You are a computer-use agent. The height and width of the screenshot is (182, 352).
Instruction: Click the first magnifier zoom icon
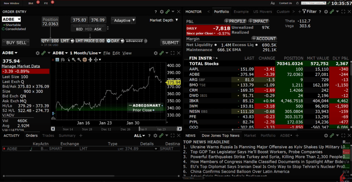(74, 60)
